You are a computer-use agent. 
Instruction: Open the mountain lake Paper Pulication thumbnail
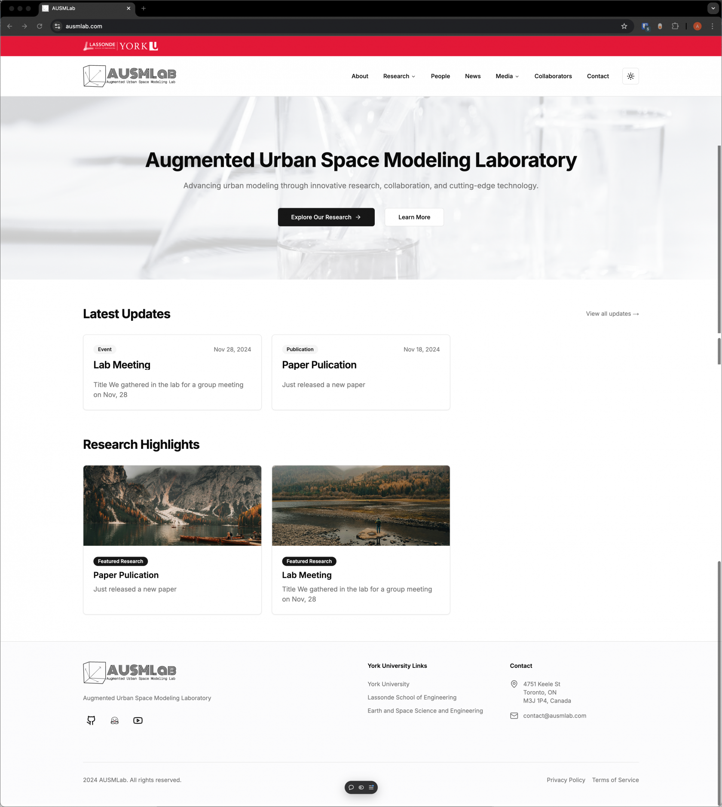click(x=172, y=506)
